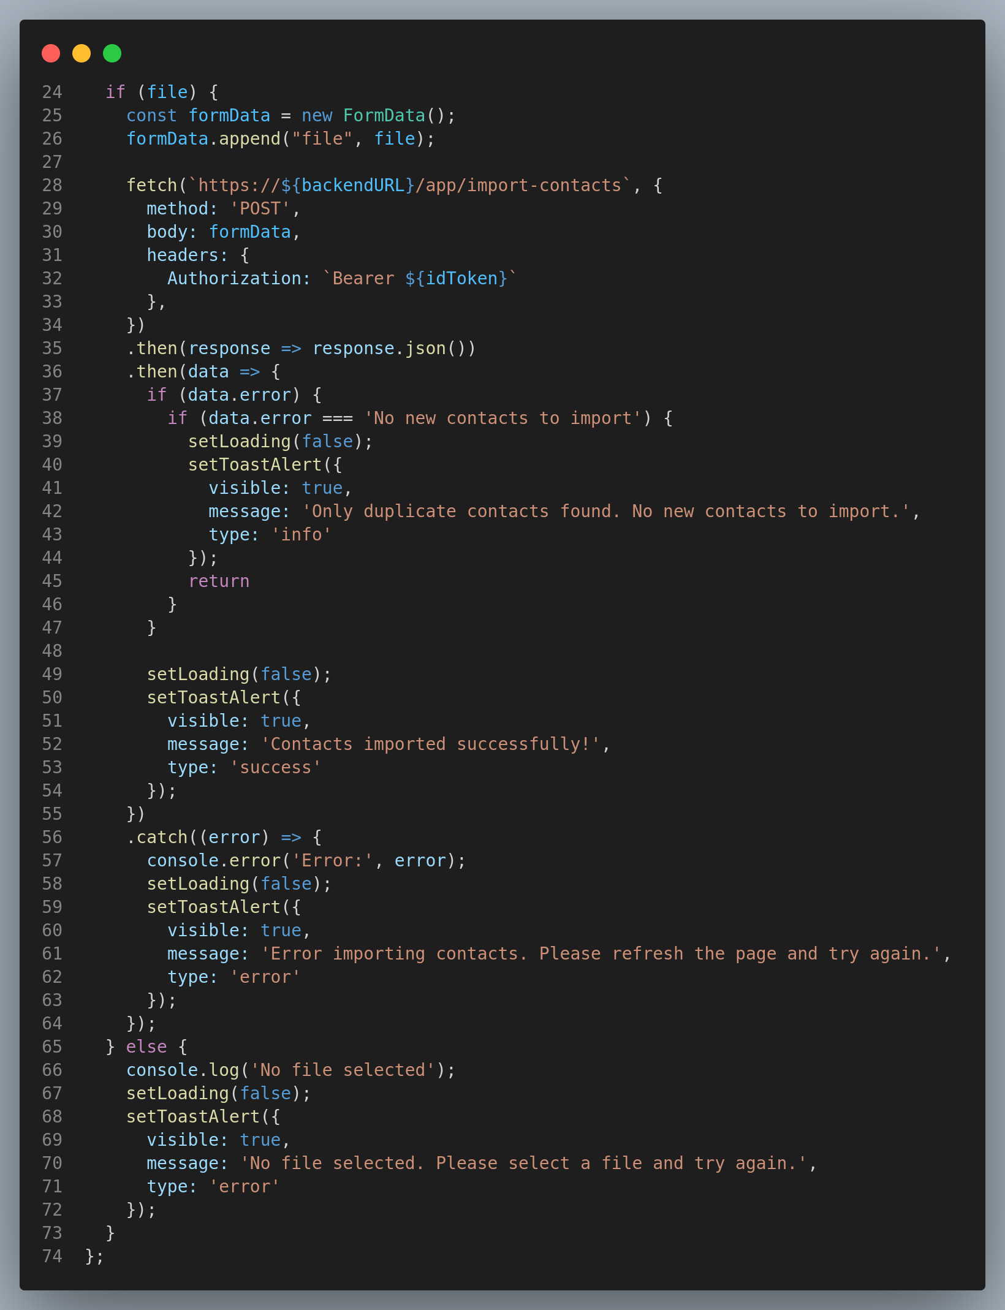Click 'fetch' call on line 28
Screen dimensions: 1005x1310
(x=152, y=185)
